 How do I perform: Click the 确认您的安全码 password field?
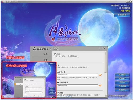[x=77, y=85]
